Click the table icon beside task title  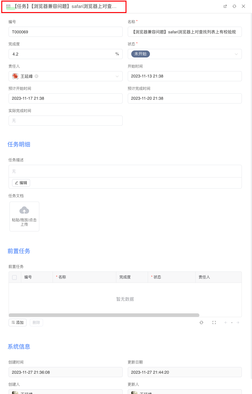click(8, 6)
